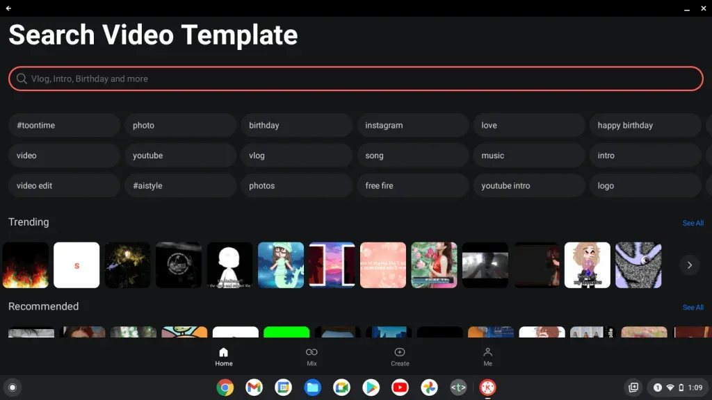Image resolution: width=712 pixels, height=400 pixels.
Task: Open YouTube from the taskbar
Action: 400,387
